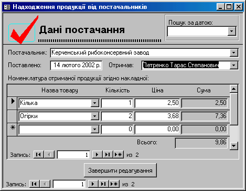The height and width of the screenshot is (191, 246).
Task: Click the Кількість field for Огірки
Action: (117, 116)
